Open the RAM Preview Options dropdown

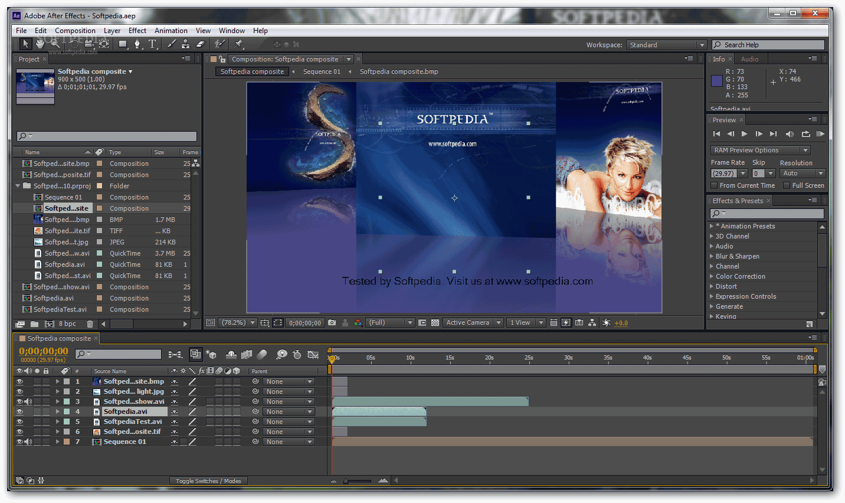761,150
